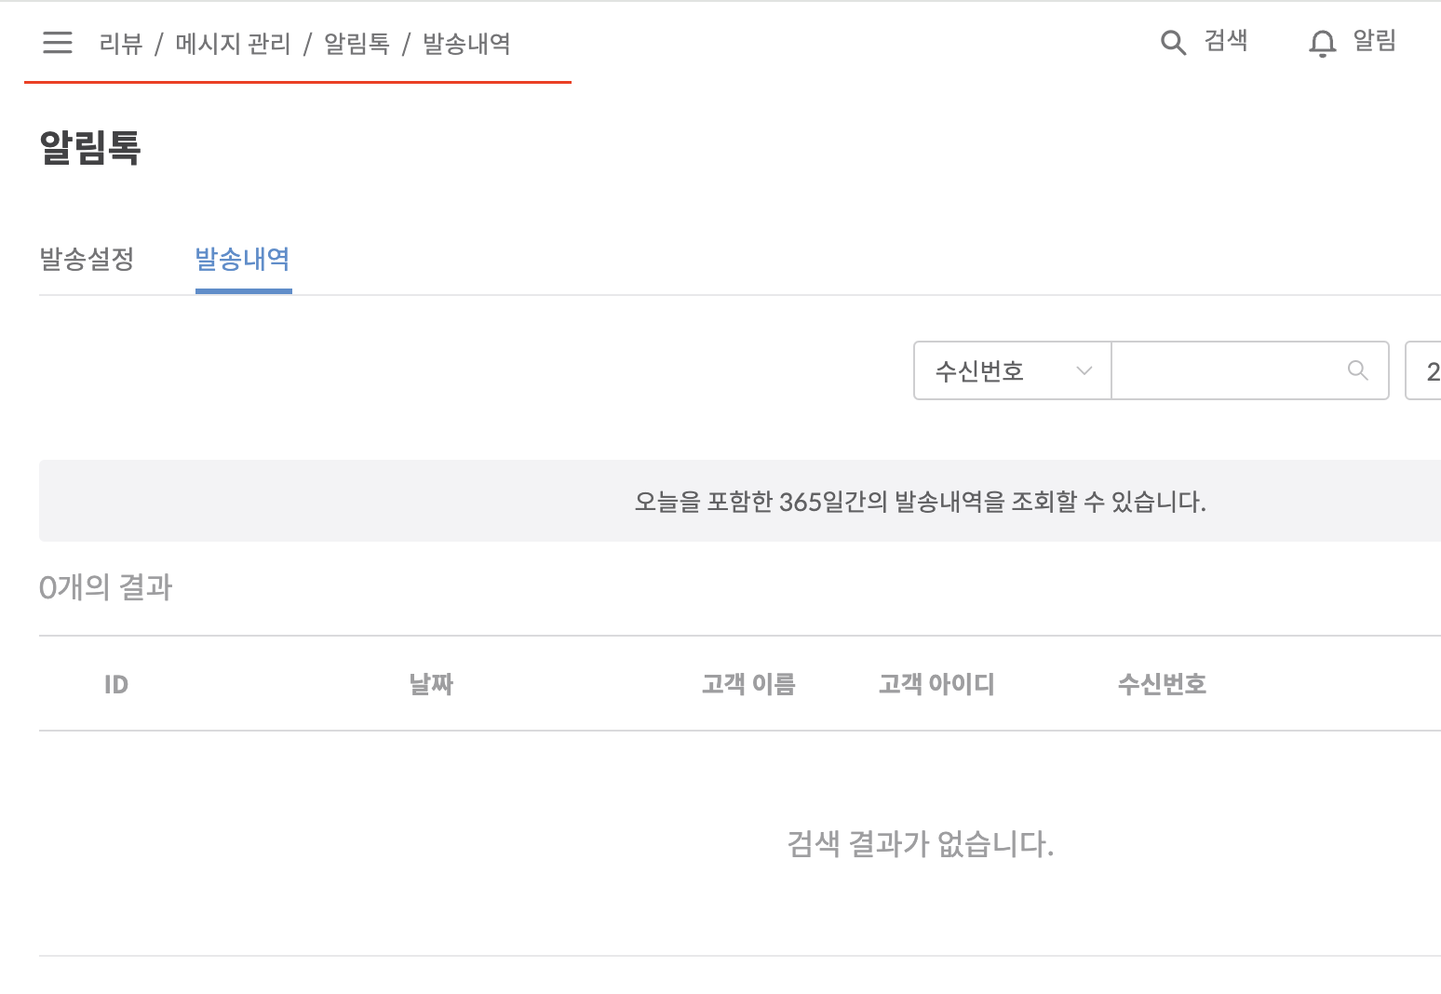Expand the 수신번호 search-type dropdown
This screenshot has width=1441, height=994.
coord(1013,370)
